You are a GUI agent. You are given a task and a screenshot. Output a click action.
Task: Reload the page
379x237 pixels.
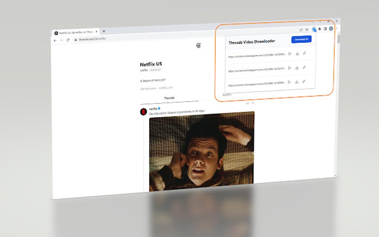click(68, 40)
